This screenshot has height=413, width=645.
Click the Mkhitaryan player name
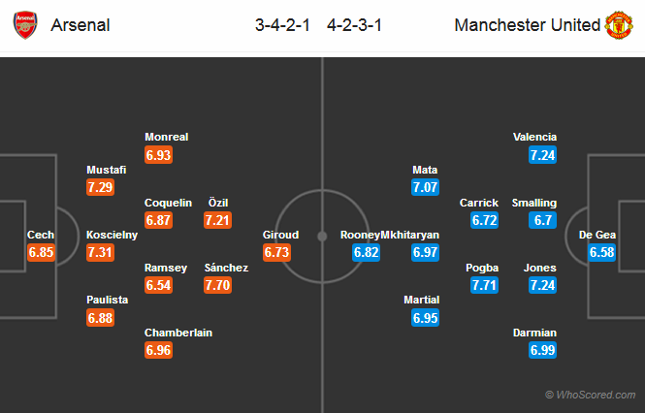point(411,235)
